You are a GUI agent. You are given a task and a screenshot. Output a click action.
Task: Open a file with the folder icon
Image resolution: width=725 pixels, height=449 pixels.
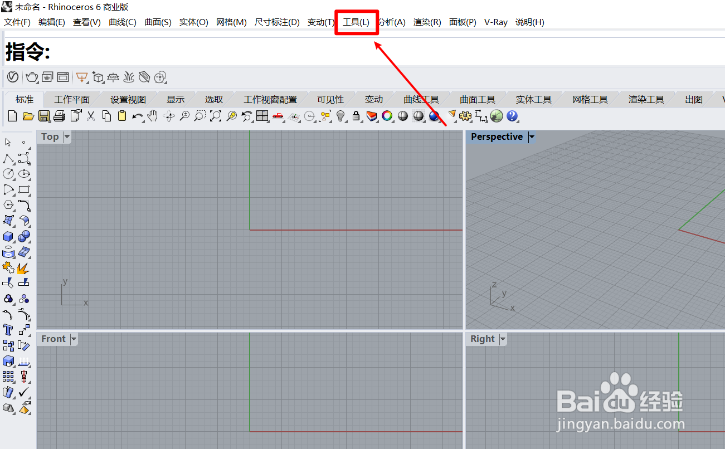[28, 116]
